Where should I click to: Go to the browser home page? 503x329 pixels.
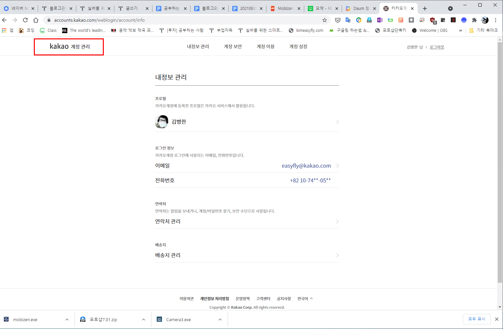[x=36, y=20]
